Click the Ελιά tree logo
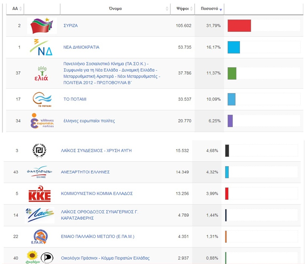The image size is (305, 264). 42,73
